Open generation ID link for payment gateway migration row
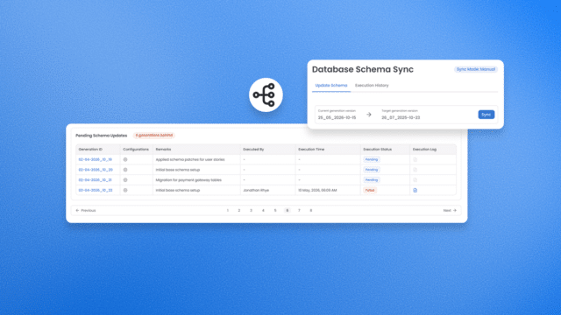The width and height of the screenshot is (561, 315). tap(96, 180)
